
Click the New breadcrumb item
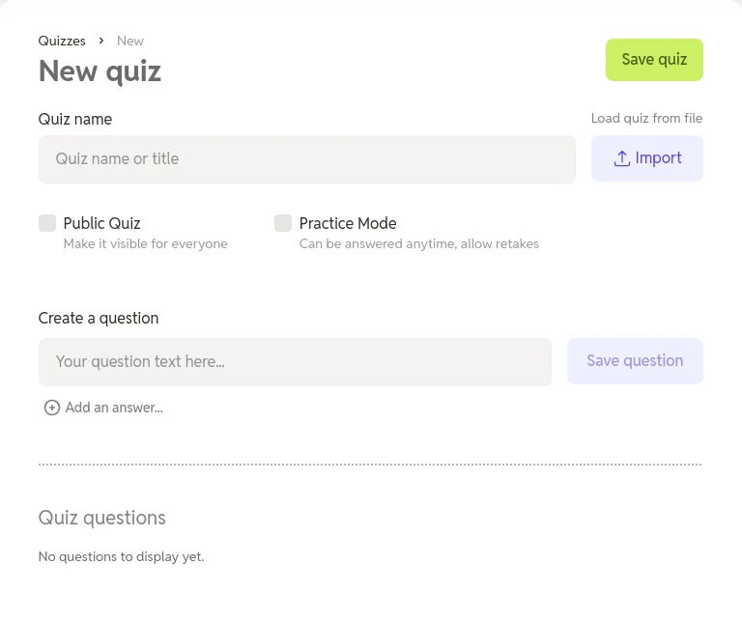point(130,42)
